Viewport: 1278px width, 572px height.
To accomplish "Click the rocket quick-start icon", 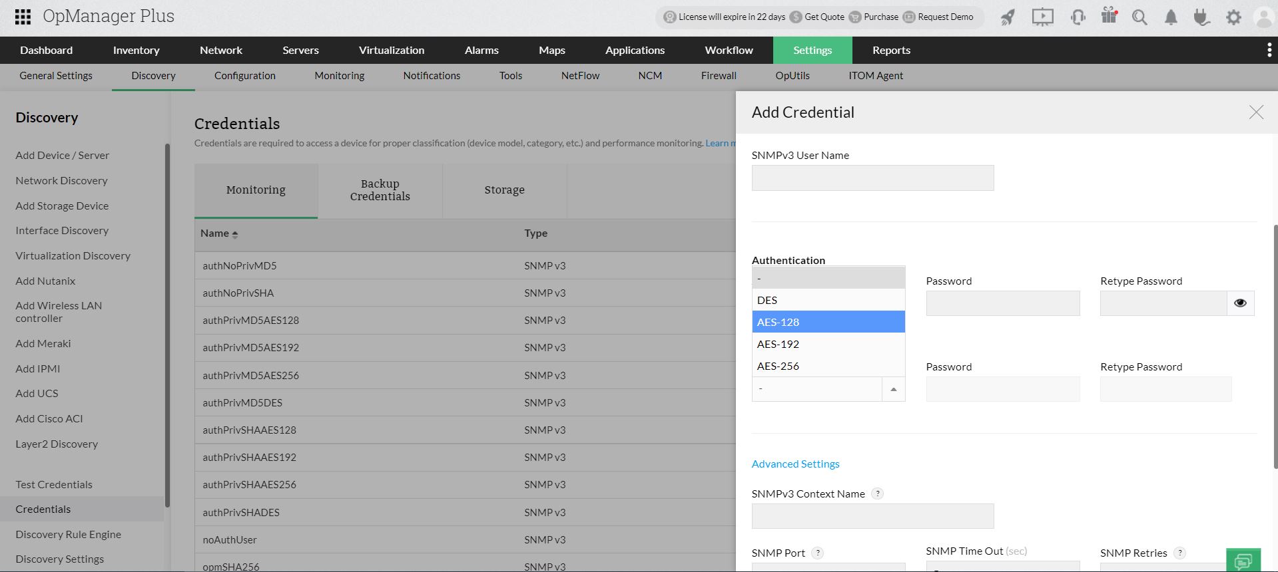I will [x=1008, y=17].
